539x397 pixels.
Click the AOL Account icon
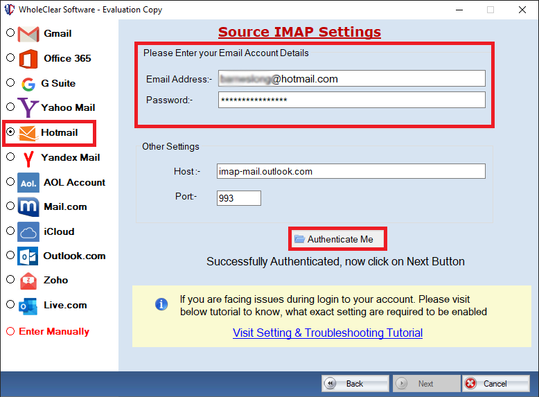[x=28, y=182]
